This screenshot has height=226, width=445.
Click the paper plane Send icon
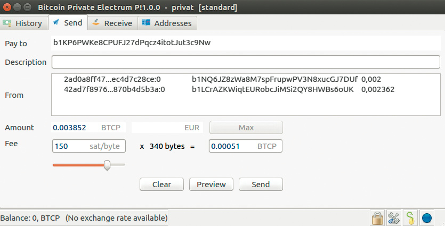pyautogui.click(x=56, y=23)
